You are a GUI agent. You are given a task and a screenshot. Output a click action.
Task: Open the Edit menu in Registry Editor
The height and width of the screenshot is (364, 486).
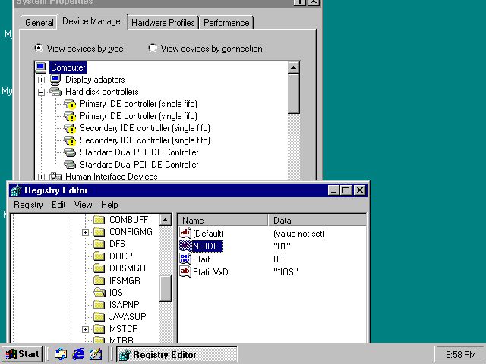58,205
